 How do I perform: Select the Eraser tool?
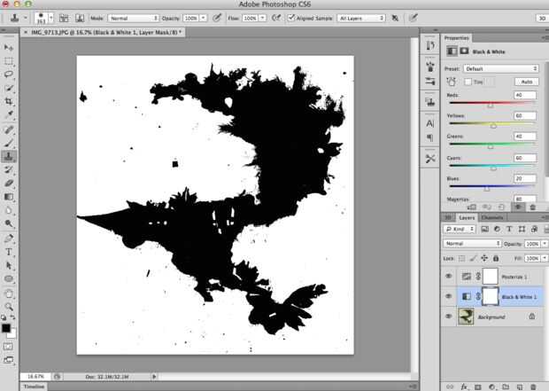tap(9, 184)
